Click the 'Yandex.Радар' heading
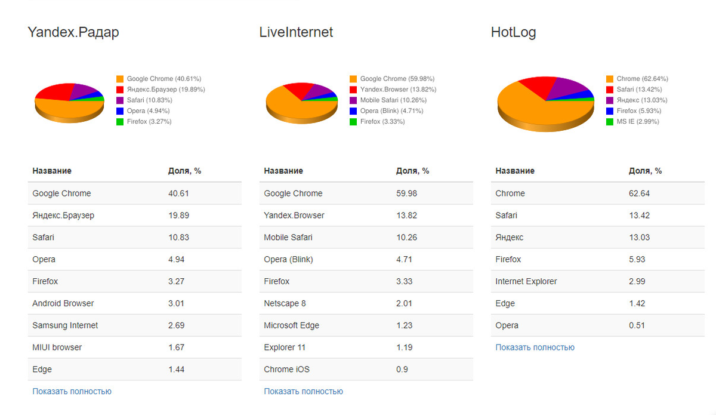Screen dimensions: 716x415 tap(73, 32)
